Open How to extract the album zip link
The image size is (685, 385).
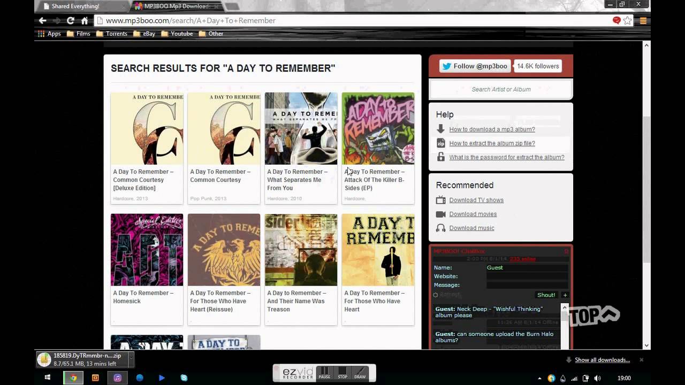click(x=492, y=143)
